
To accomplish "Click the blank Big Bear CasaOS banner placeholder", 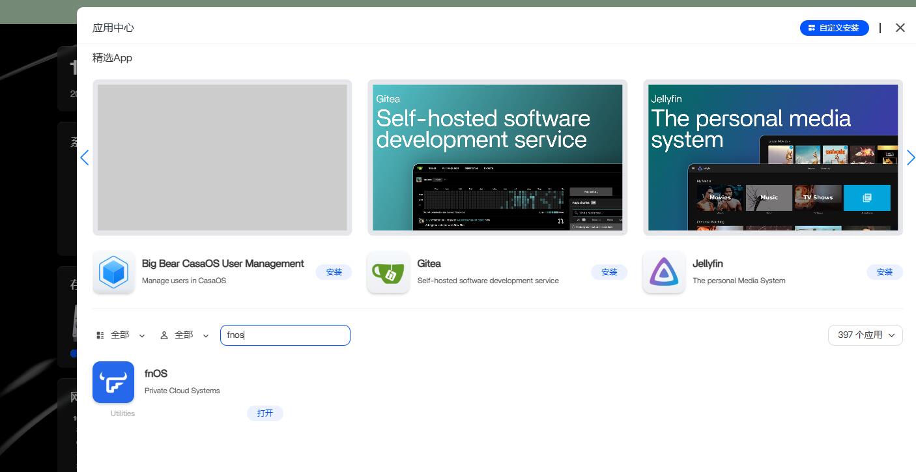I will pyautogui.click(x=222, y=158).
